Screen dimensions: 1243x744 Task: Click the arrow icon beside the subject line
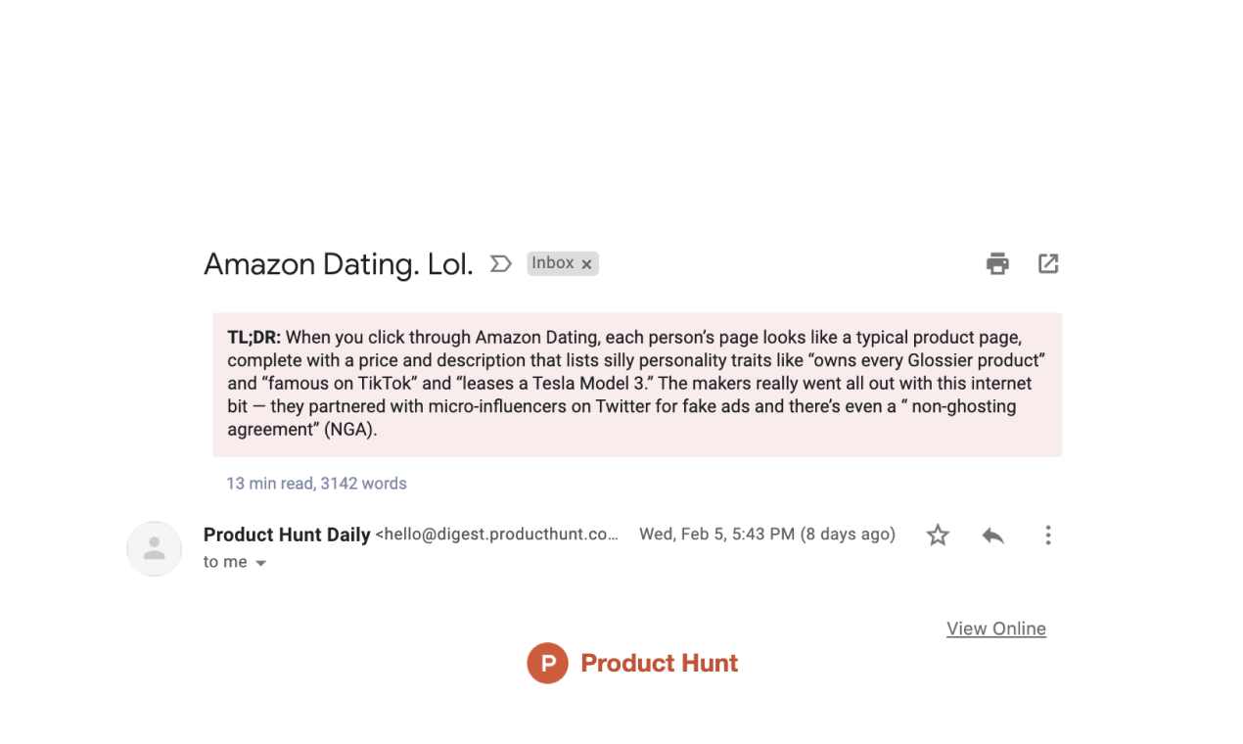(x=500, y=263)
